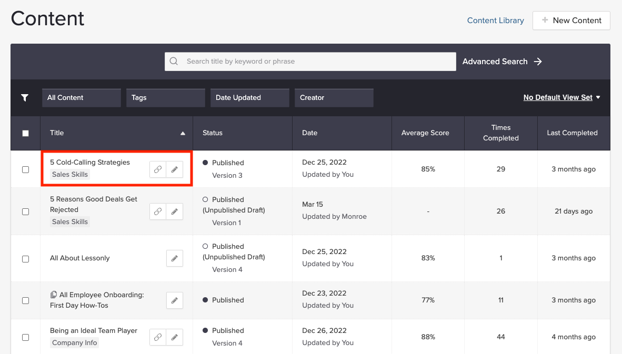Expand the No Default View Set menu
622x354 pixels.
(x=561, y=97)
